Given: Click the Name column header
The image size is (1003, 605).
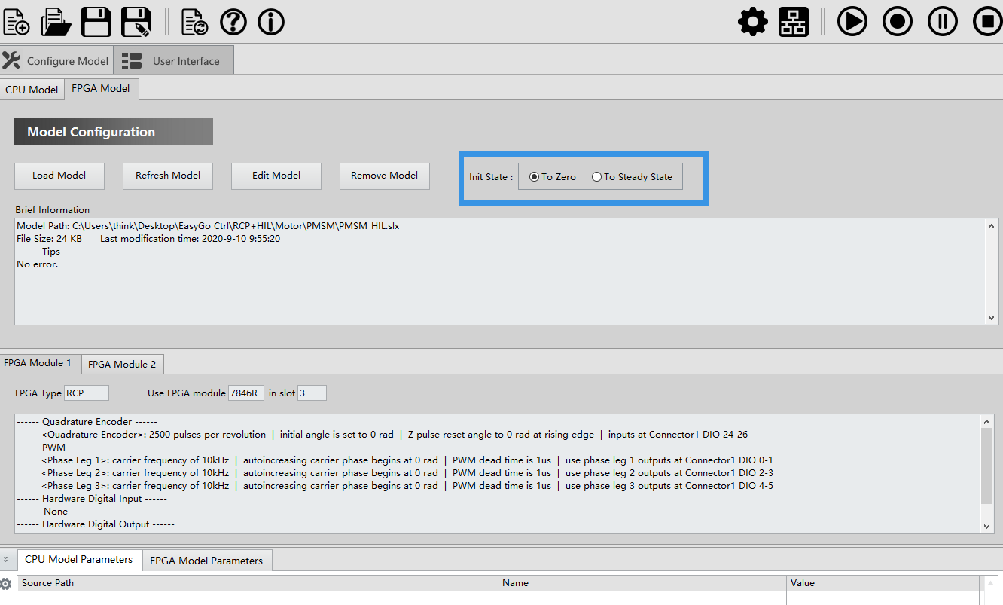Looking at the screenshot, I should tap(642, 583).
